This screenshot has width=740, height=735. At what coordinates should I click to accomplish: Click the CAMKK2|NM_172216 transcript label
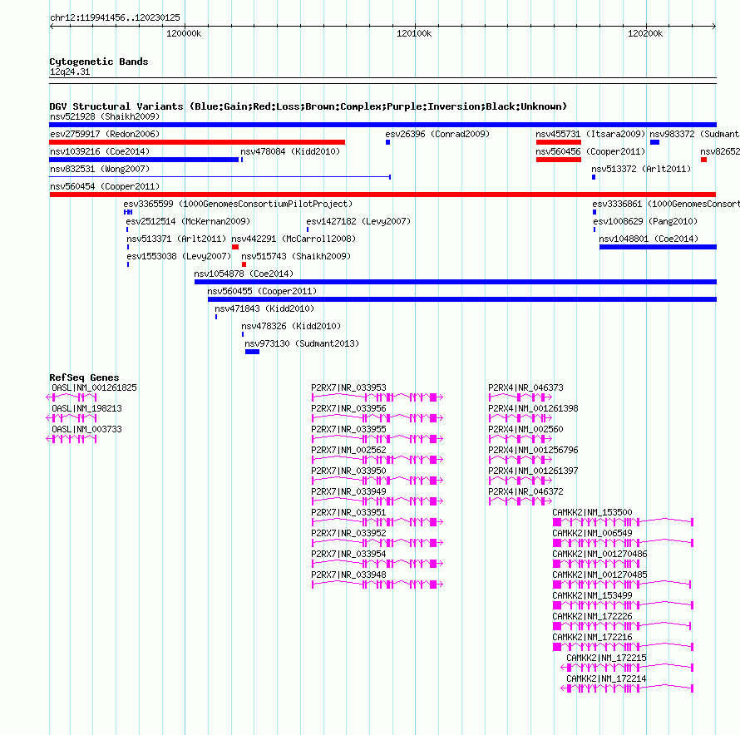tap(592, 637)
